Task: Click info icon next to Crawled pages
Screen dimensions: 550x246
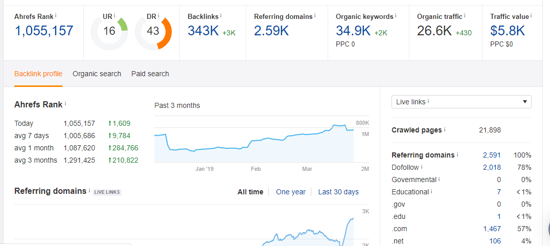Action: pos(445,129)
